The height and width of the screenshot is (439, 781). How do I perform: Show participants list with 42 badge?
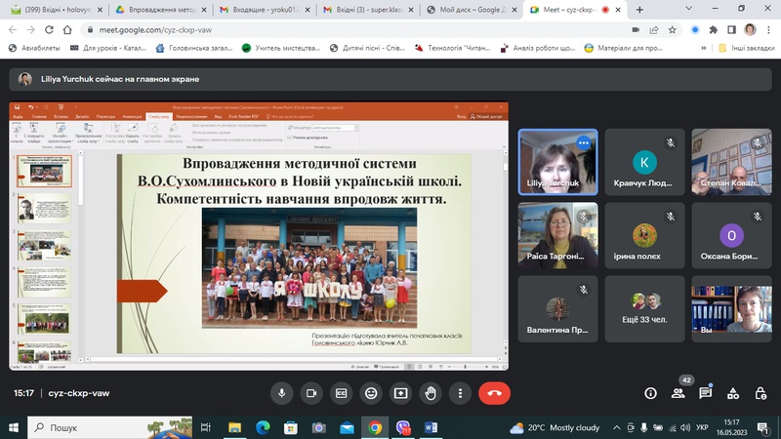(x=678, y=393)
